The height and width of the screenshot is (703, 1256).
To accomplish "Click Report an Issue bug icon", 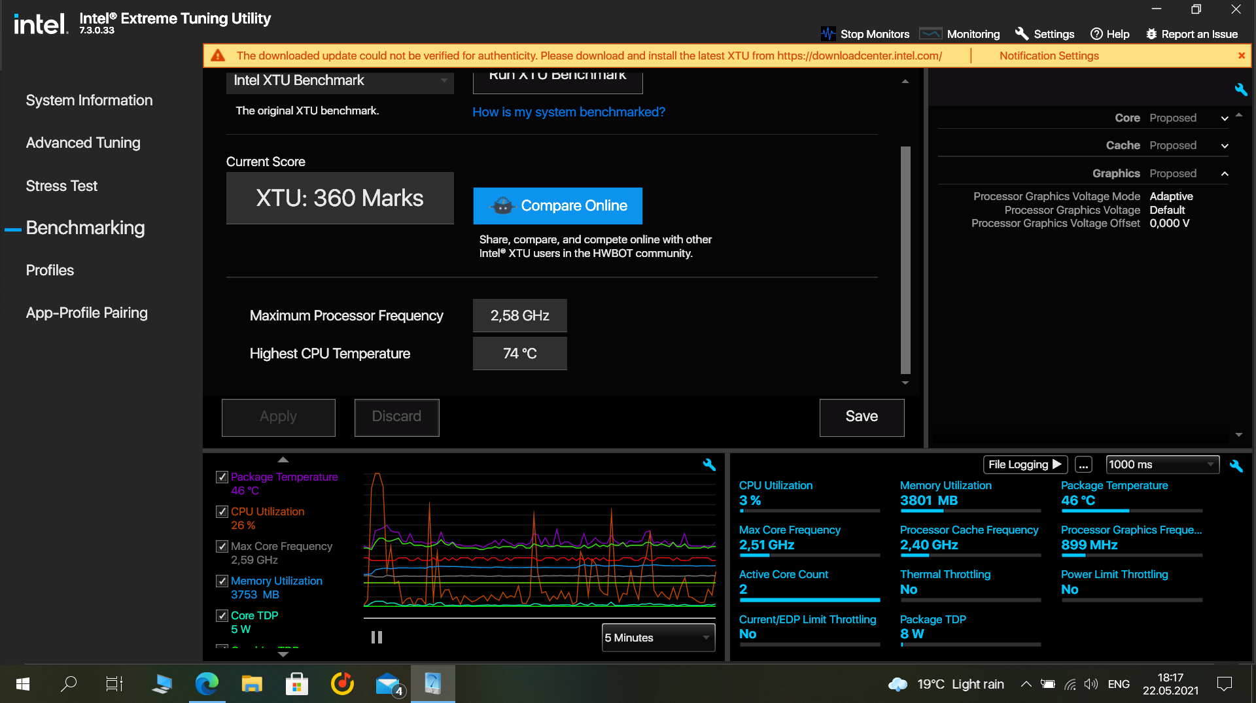I will click(1151, 34).
